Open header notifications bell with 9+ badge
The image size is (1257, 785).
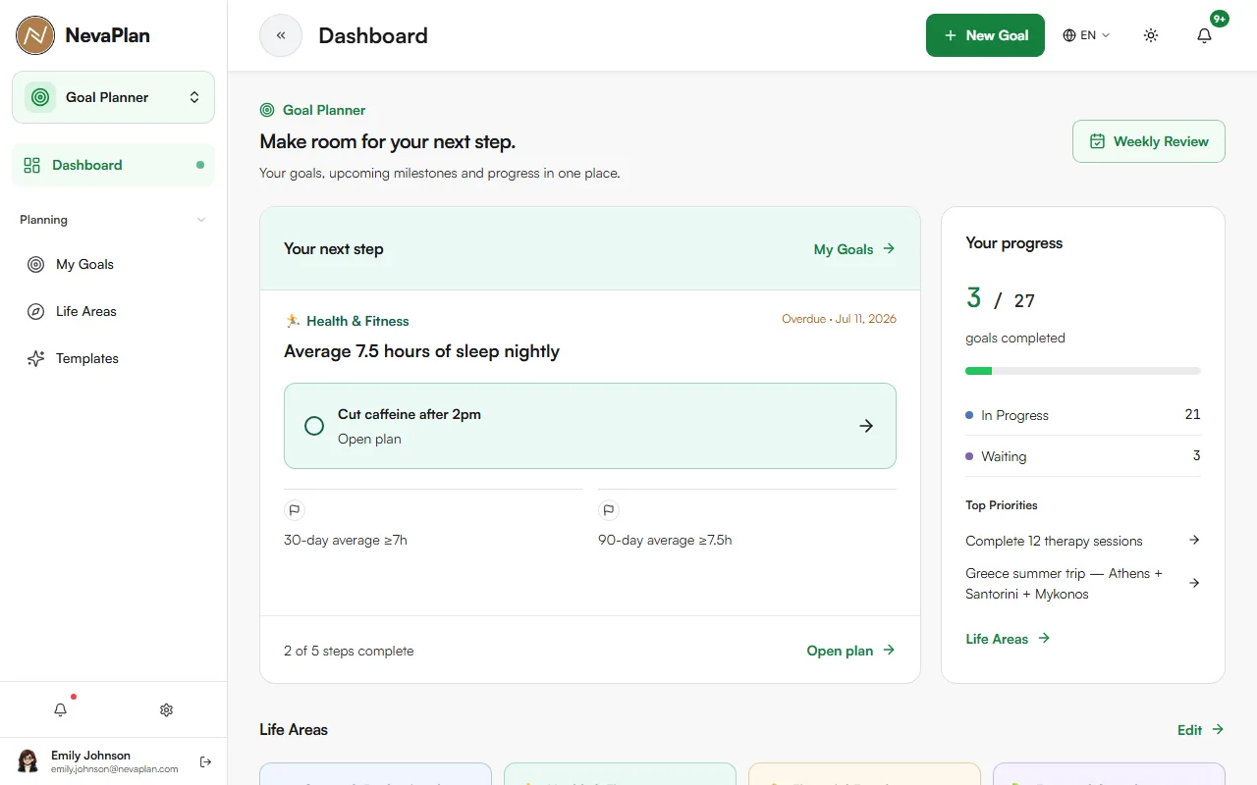(x=1204, y=35)
